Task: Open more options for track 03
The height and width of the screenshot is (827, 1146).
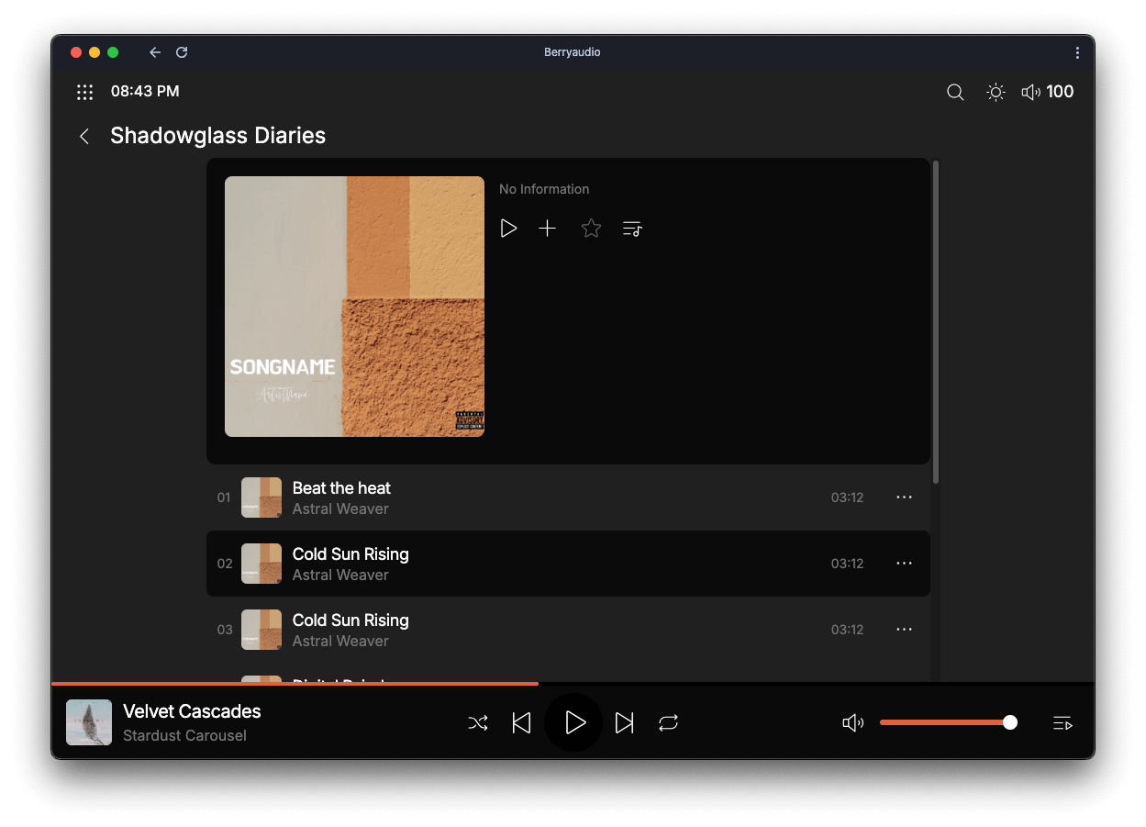Action: click(x=904, y=630)
